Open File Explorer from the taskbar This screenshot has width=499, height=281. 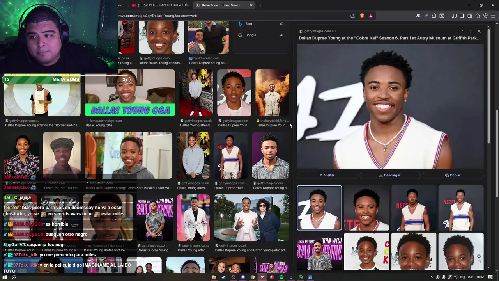(x=214, y=277)
